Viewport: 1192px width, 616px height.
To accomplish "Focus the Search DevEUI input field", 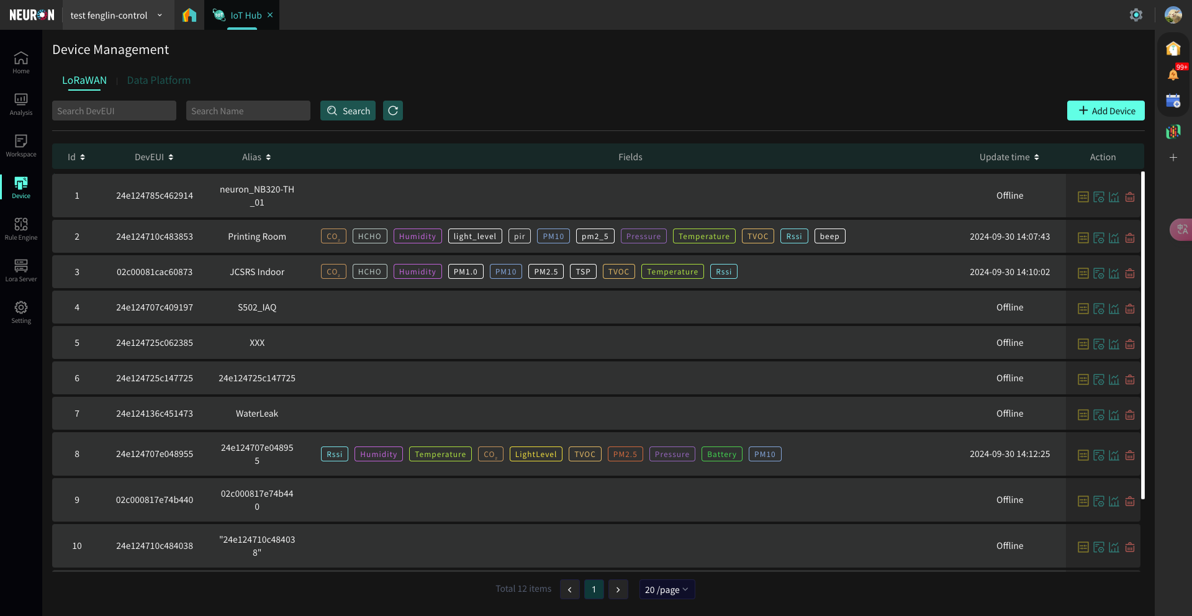I will click(x=114, y=111).
